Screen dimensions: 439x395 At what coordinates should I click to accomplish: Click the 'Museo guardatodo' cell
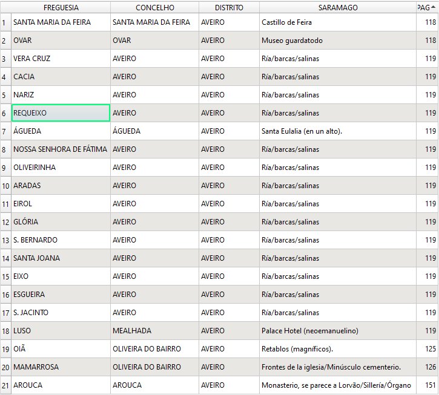[338, 41]
